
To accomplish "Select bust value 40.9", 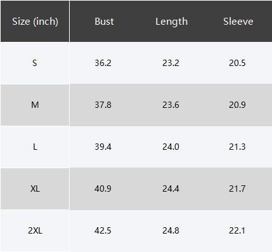I will [103, 189].
